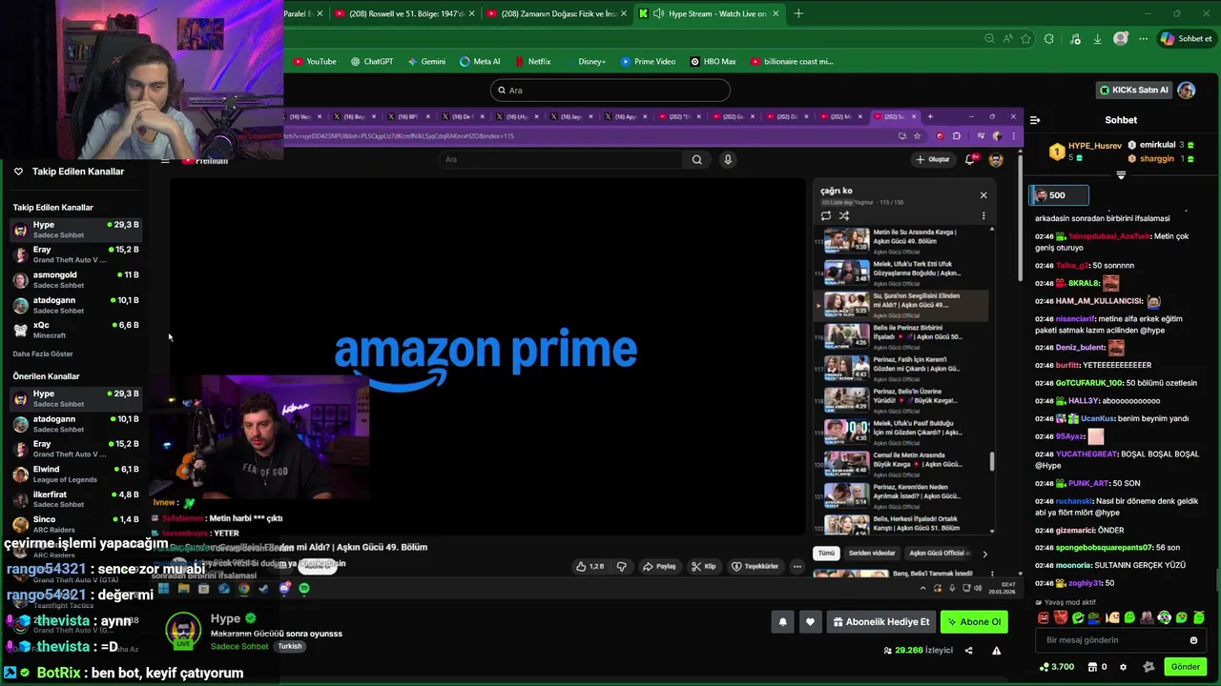Switch to the Zamanın Doğası tab
The image size is (1221, 686).
coord(556,13)
